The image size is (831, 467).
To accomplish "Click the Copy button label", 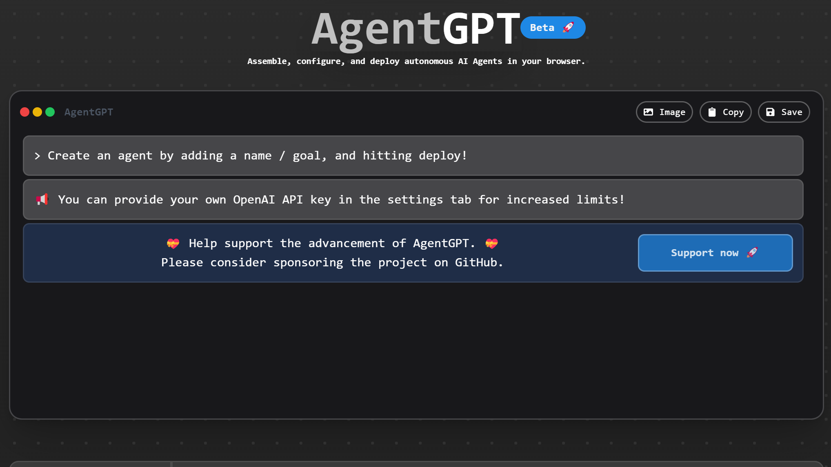I will 733,112.
